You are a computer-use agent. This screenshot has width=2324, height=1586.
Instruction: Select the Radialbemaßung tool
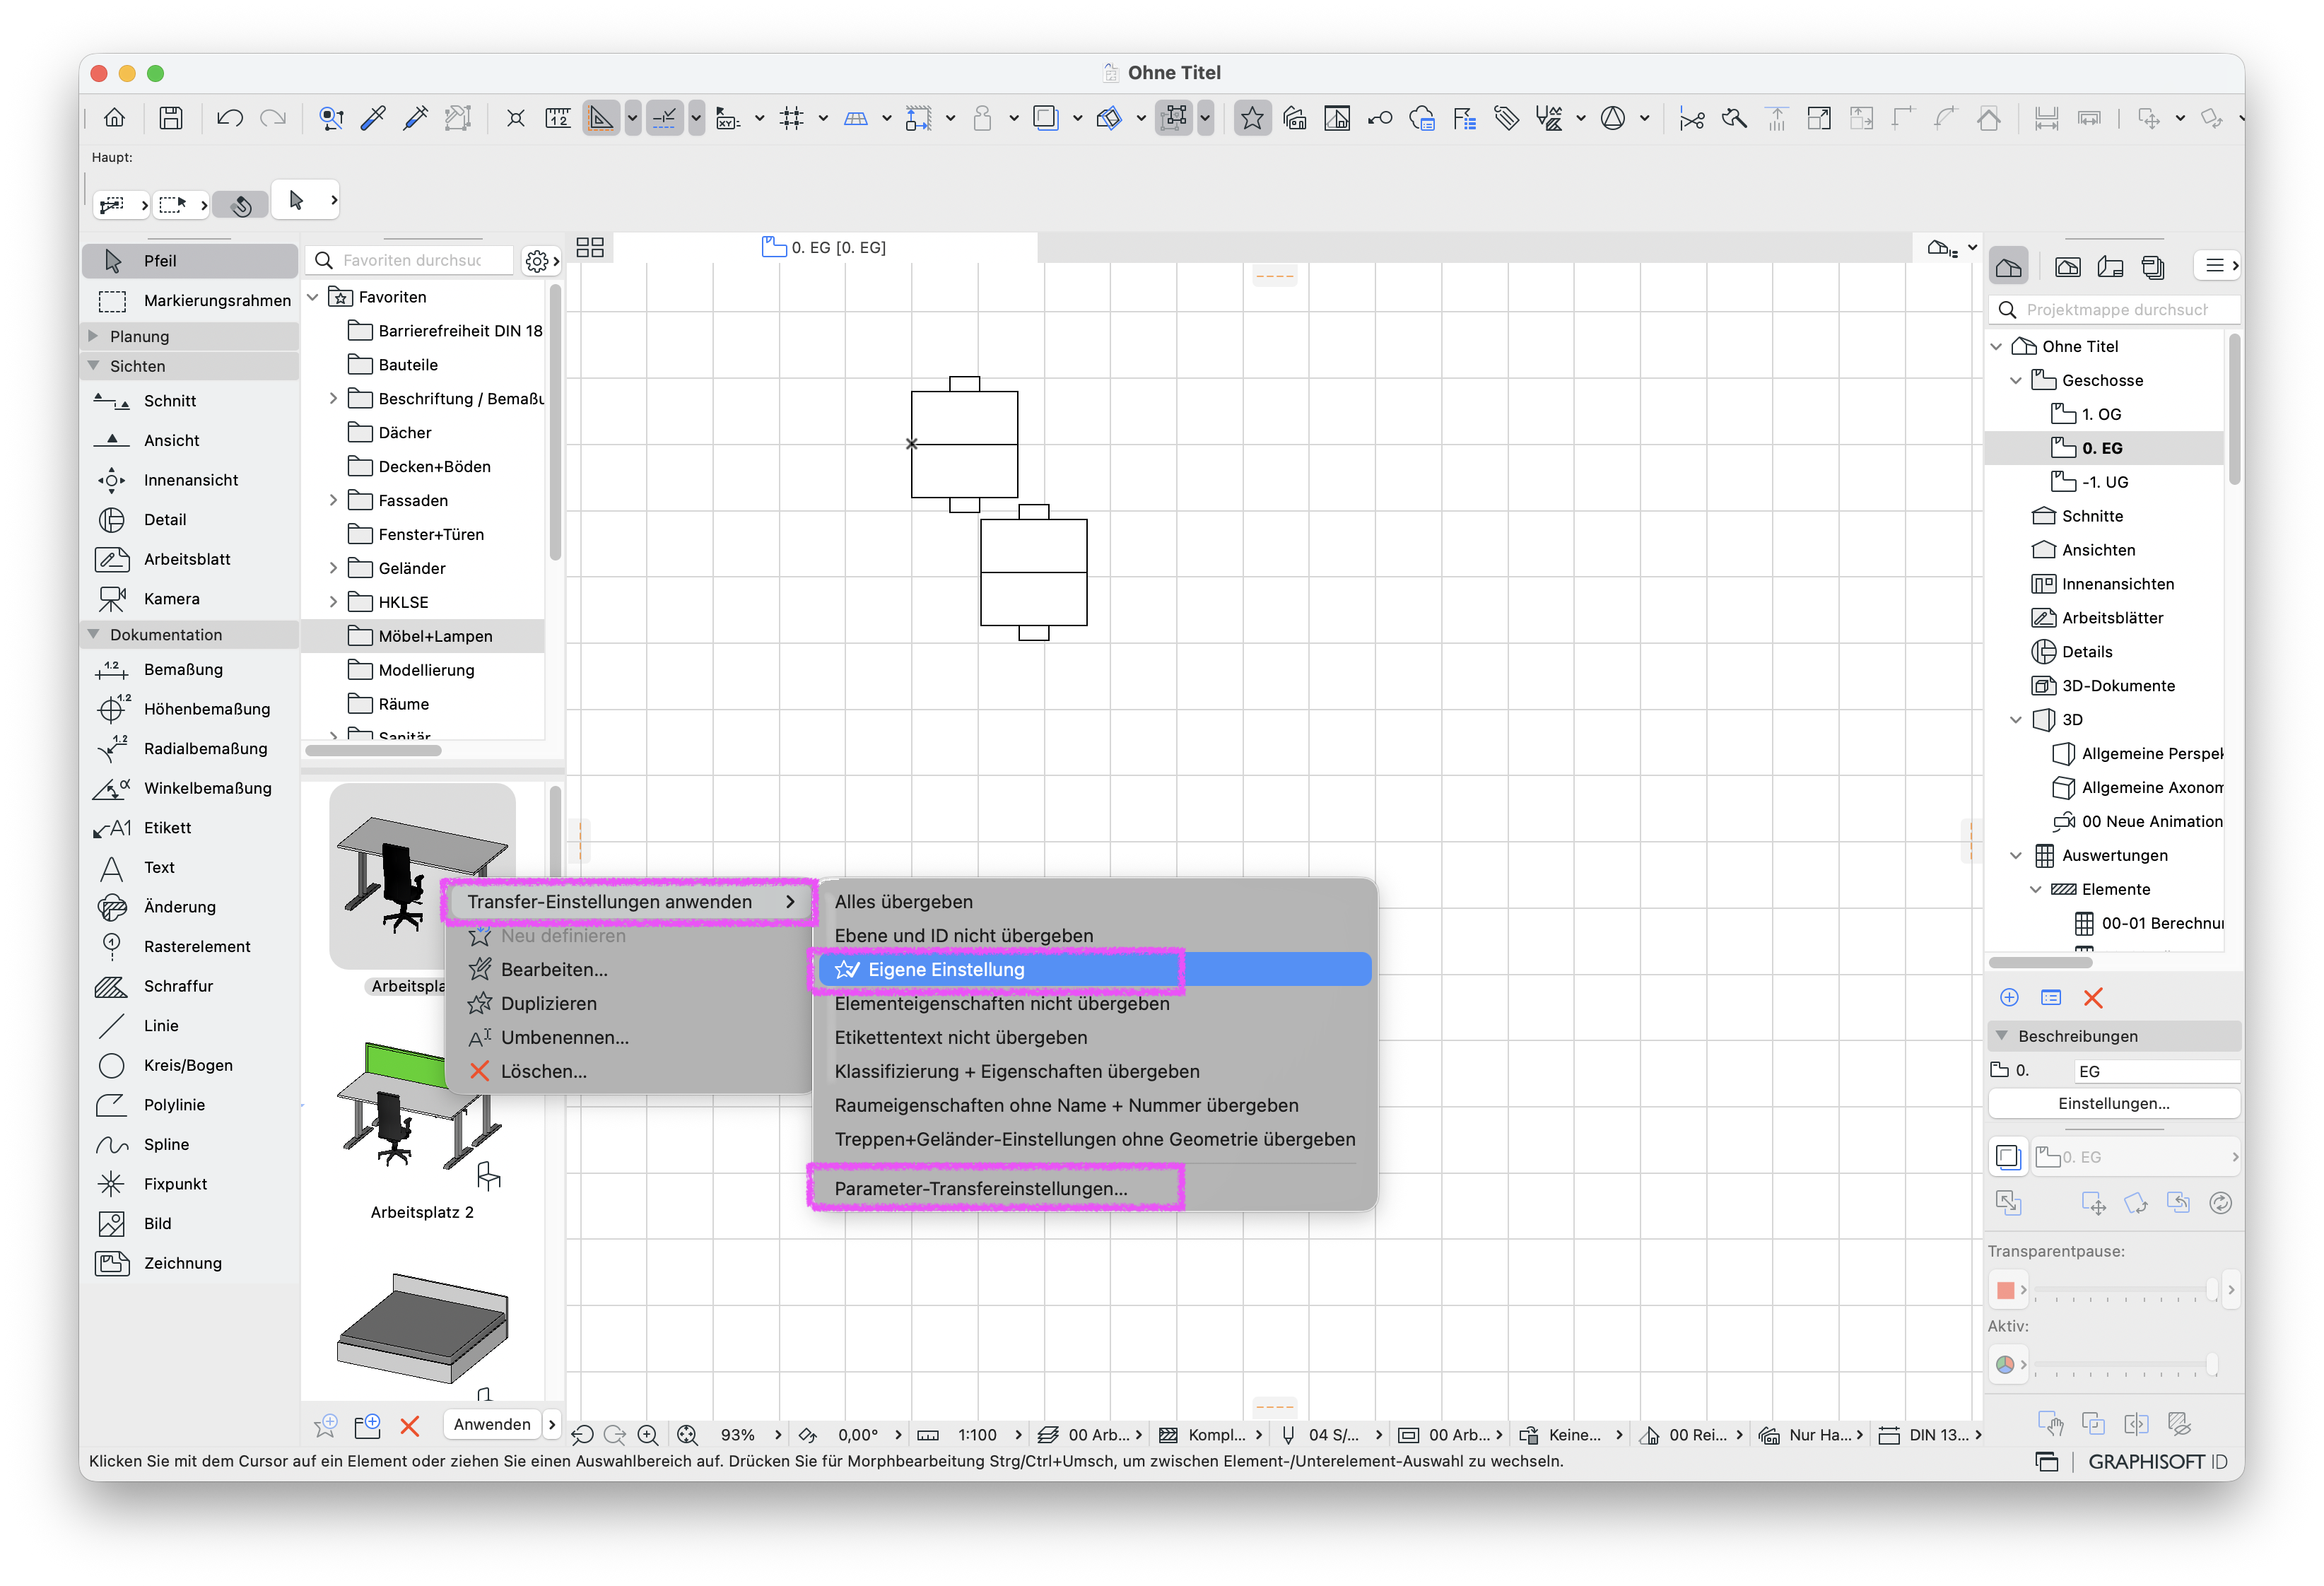(190, 748)
